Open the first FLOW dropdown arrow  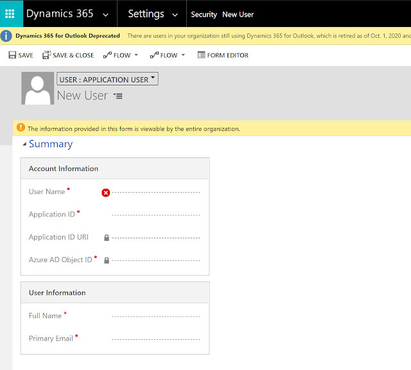pyautogui.click(x=136, y=55)
